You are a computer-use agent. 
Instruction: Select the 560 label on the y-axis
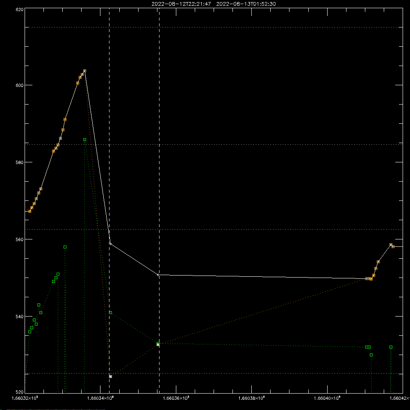coord(20,239)
